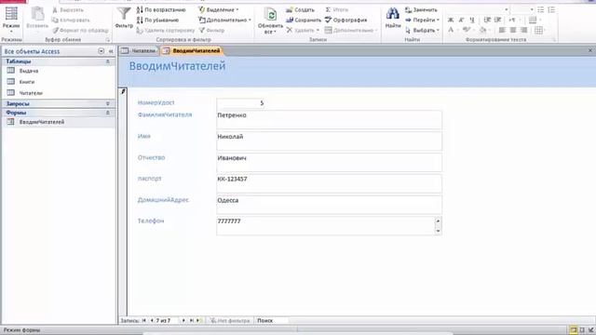Viewport: 596px width, 335px height.
Task: Toggle underline Ч formatting
Action: pos(472,20)
